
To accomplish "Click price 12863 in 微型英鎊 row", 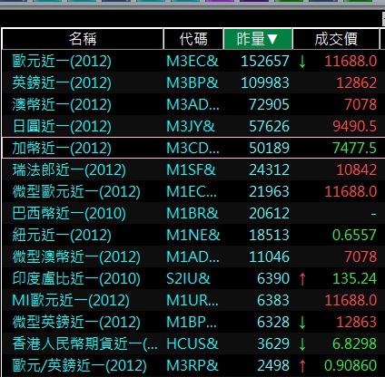I will point(357,323).
